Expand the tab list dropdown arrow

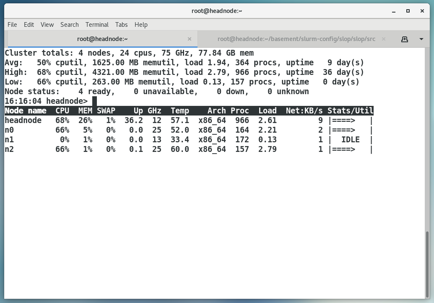(x=421, y=39)
